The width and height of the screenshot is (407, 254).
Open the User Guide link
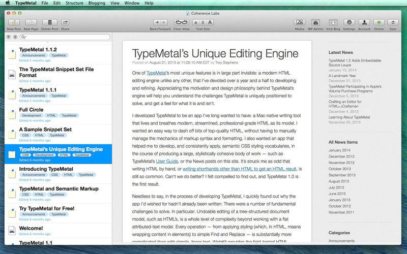pyautogui.click(x=167, y=161)
